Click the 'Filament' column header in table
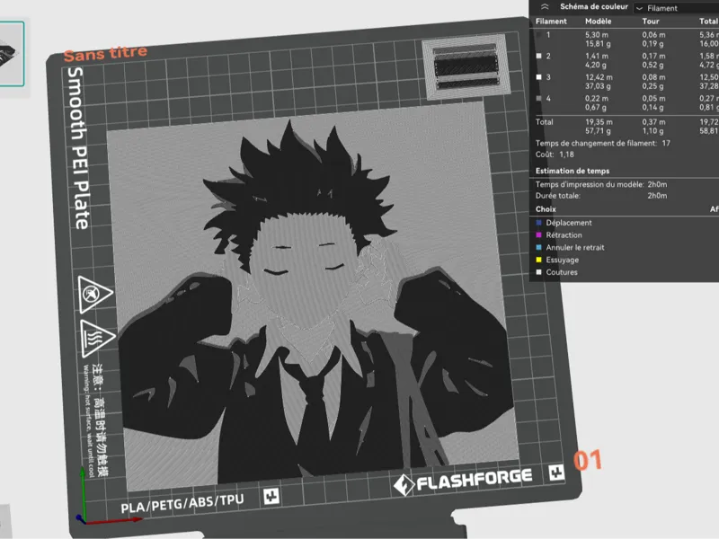The image size is (719, 539). tap(551, 22)
